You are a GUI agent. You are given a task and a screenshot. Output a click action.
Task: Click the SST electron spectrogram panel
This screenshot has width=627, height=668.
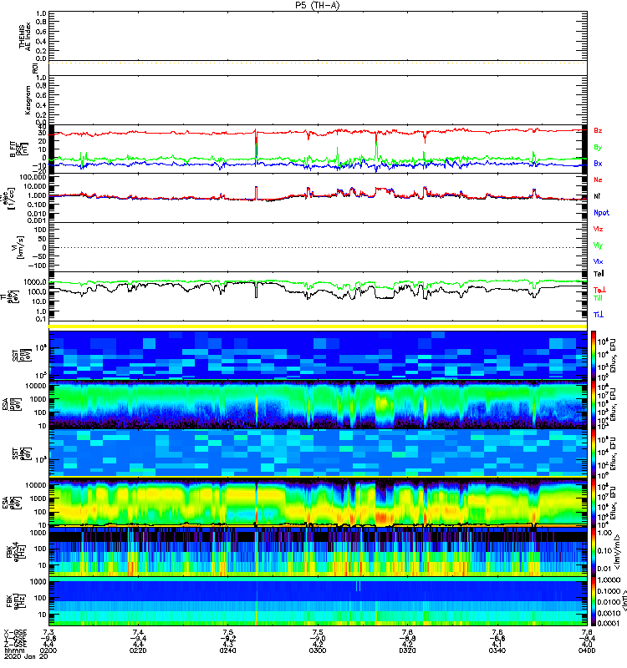click(x=318, y=453)
